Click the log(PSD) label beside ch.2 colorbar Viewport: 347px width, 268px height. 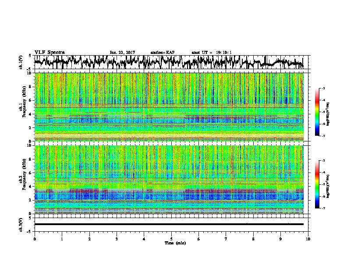click(328, 186)
